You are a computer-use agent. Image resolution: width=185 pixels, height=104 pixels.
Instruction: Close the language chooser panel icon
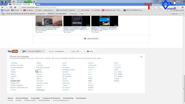coord(141,57)
